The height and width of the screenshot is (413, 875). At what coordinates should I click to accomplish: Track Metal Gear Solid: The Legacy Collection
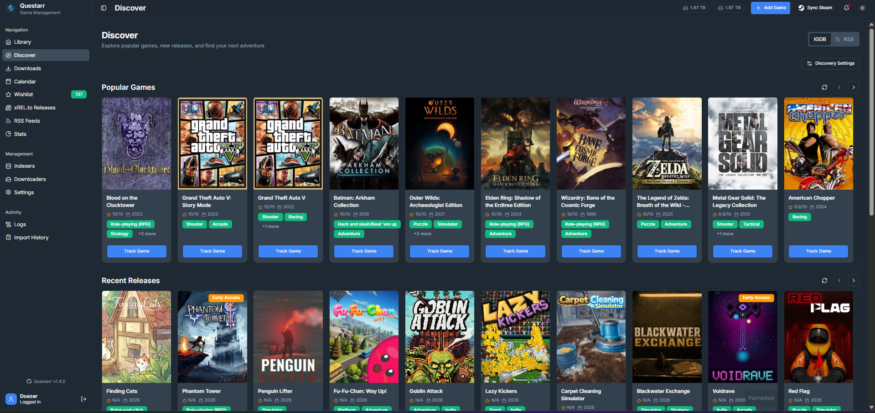[x=743, y=251]
